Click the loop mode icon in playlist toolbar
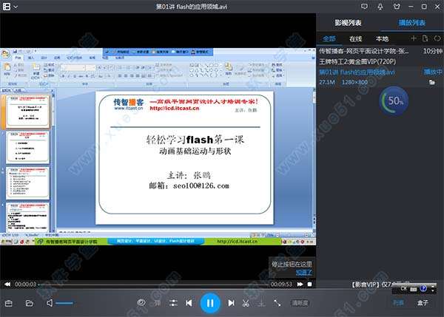The height and width of the screenshot is (317, 444). point(437,38)
